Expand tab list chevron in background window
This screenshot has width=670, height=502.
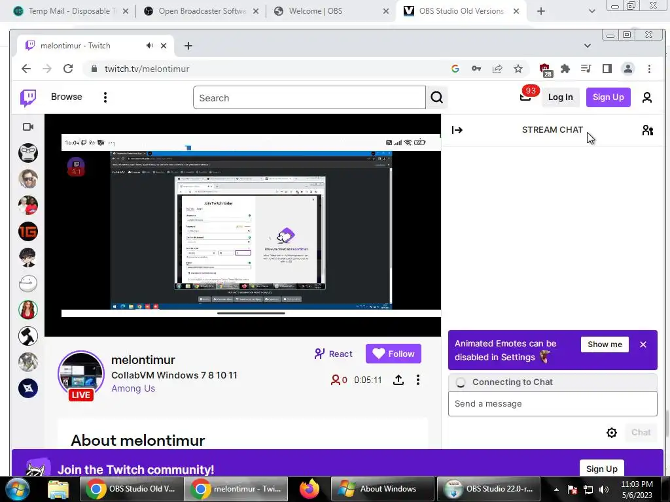[591, 11]
